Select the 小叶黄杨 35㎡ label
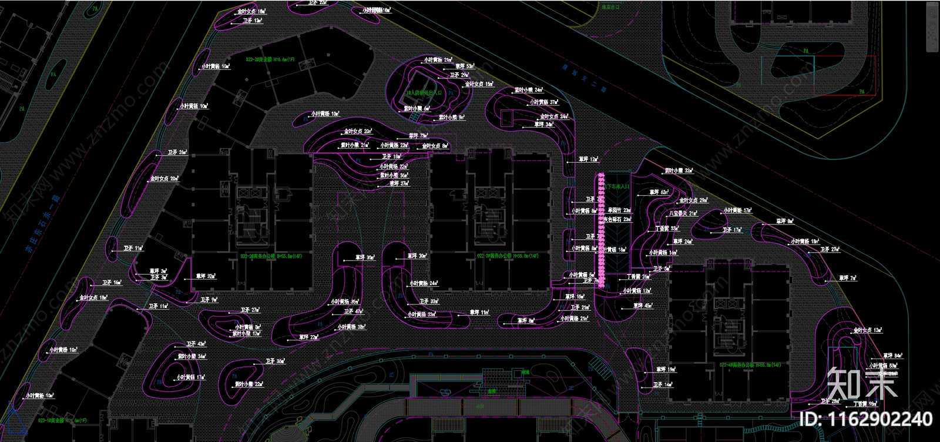 pos(345,302)
